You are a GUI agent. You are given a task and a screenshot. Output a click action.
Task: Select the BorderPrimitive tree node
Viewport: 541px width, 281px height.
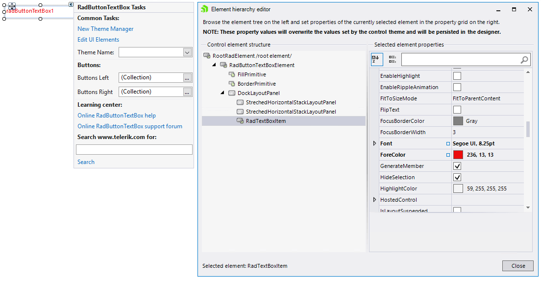point(257,84)
